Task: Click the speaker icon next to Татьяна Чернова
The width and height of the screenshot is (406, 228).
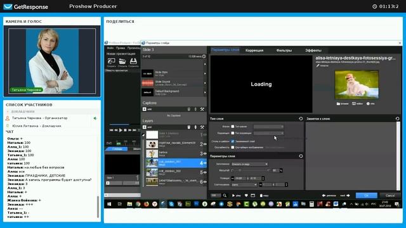Action: [95, 118]
